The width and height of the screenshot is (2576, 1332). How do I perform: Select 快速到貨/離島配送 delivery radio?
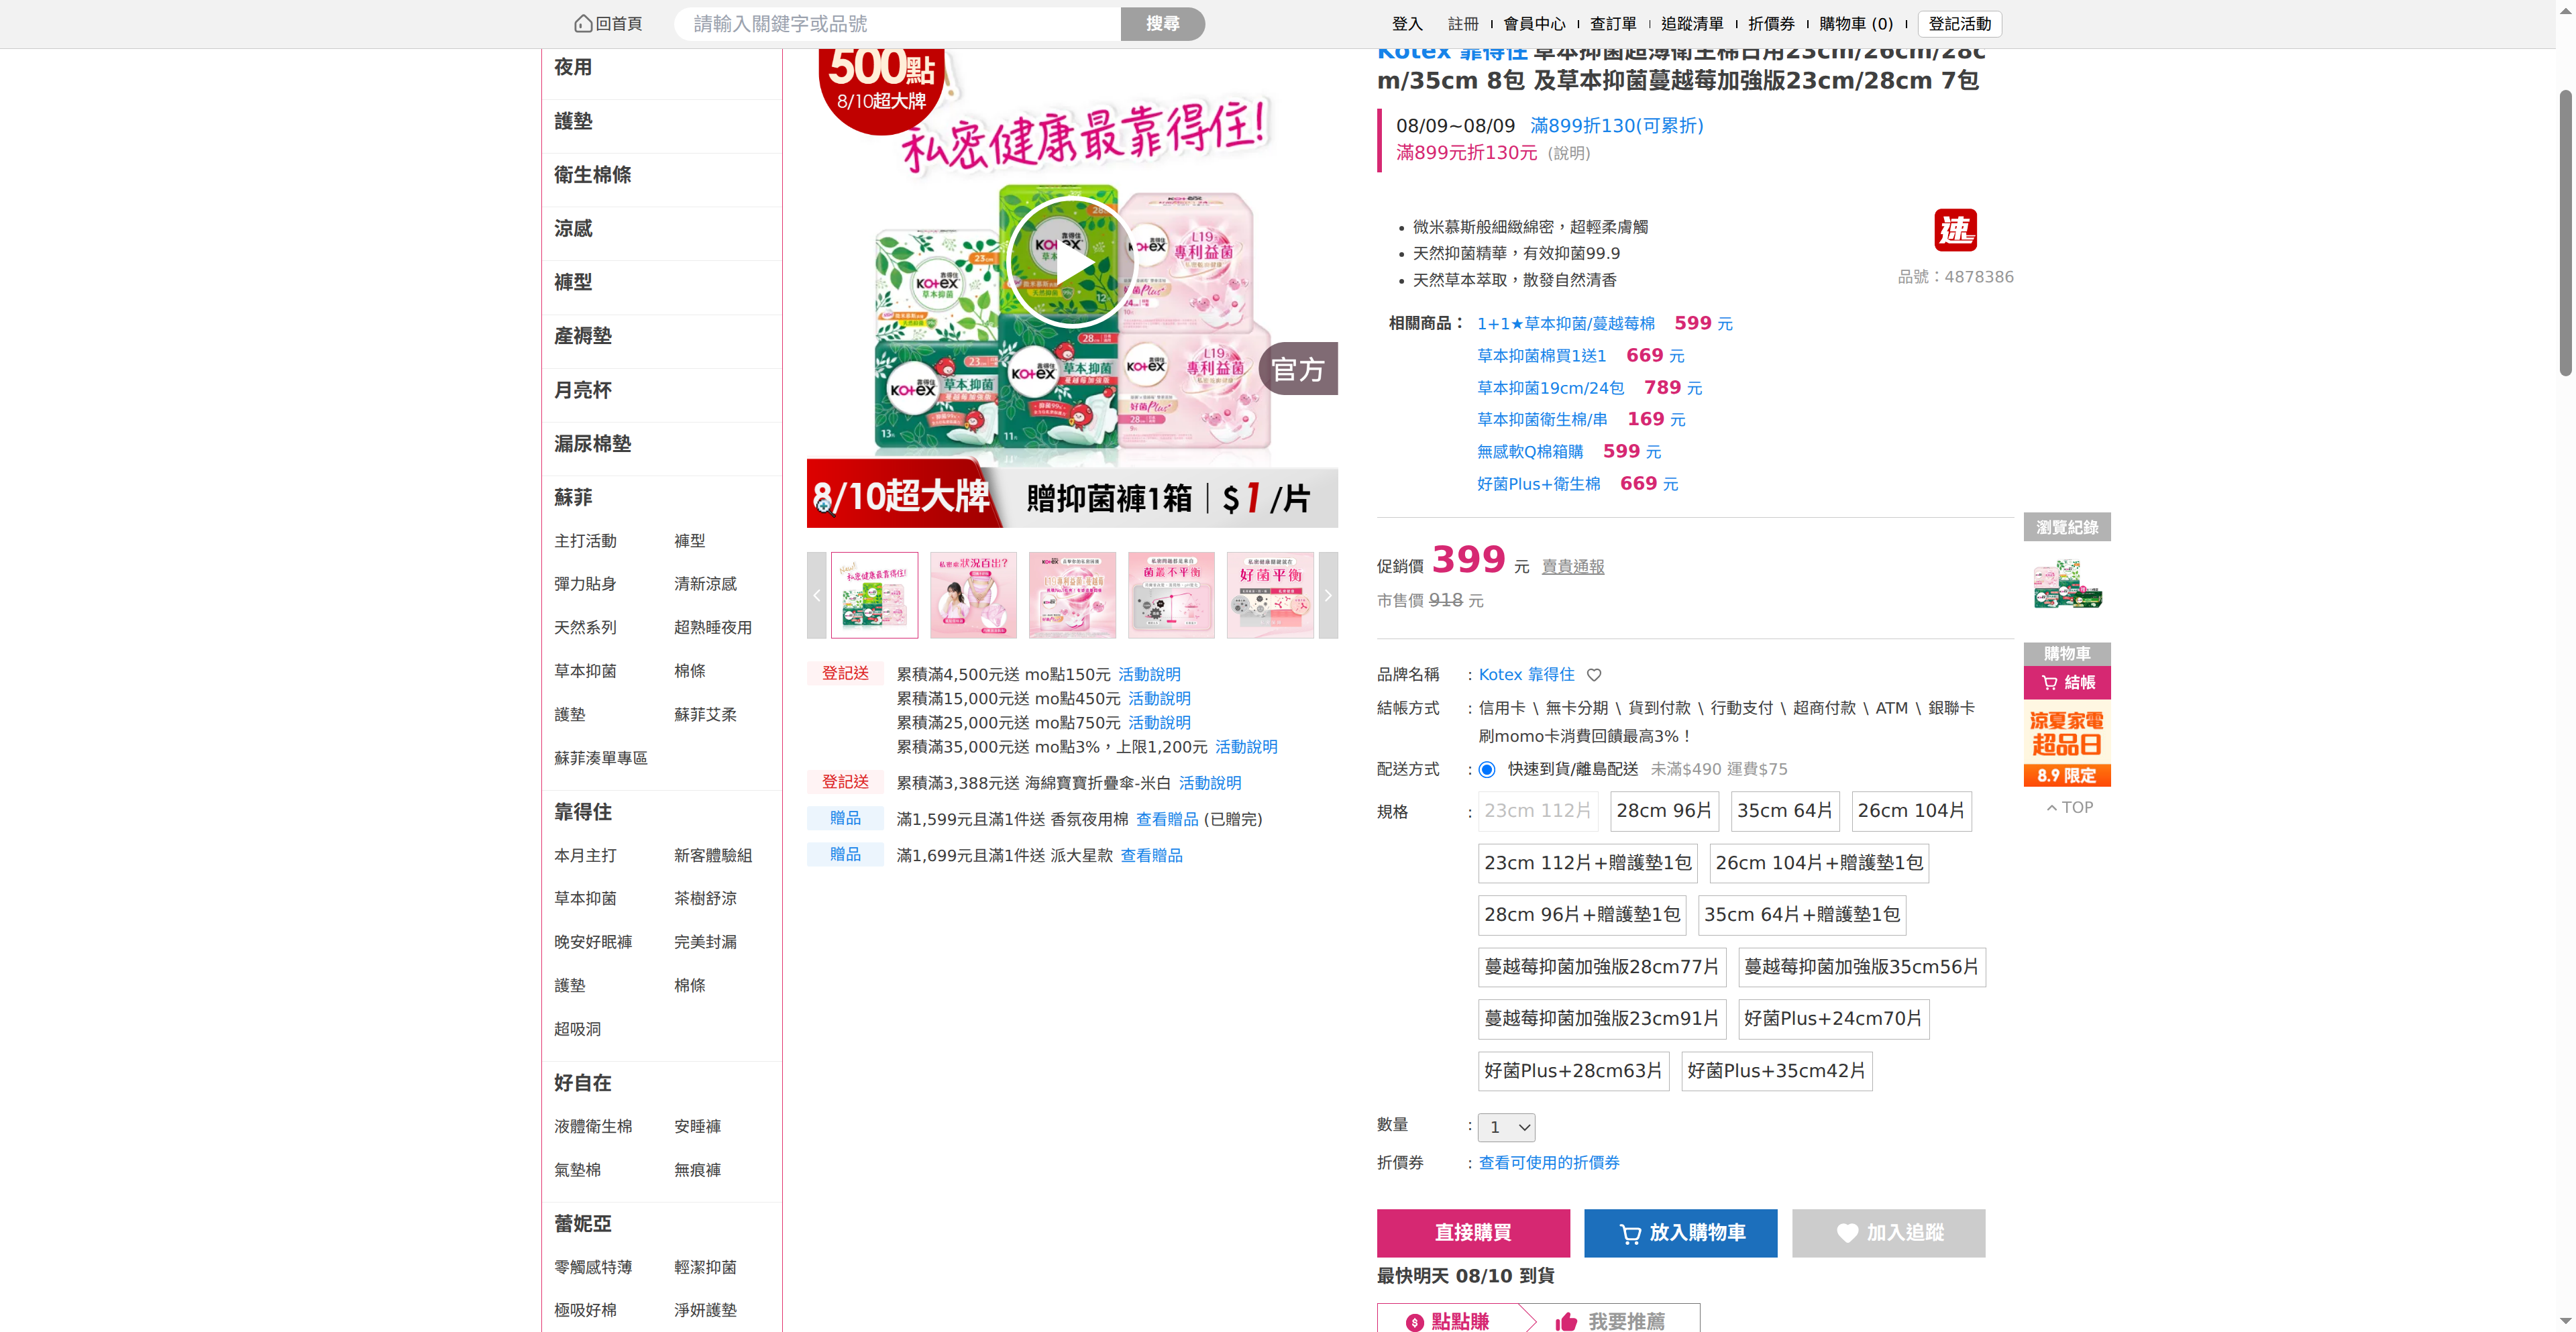(x=1487, y=769)
